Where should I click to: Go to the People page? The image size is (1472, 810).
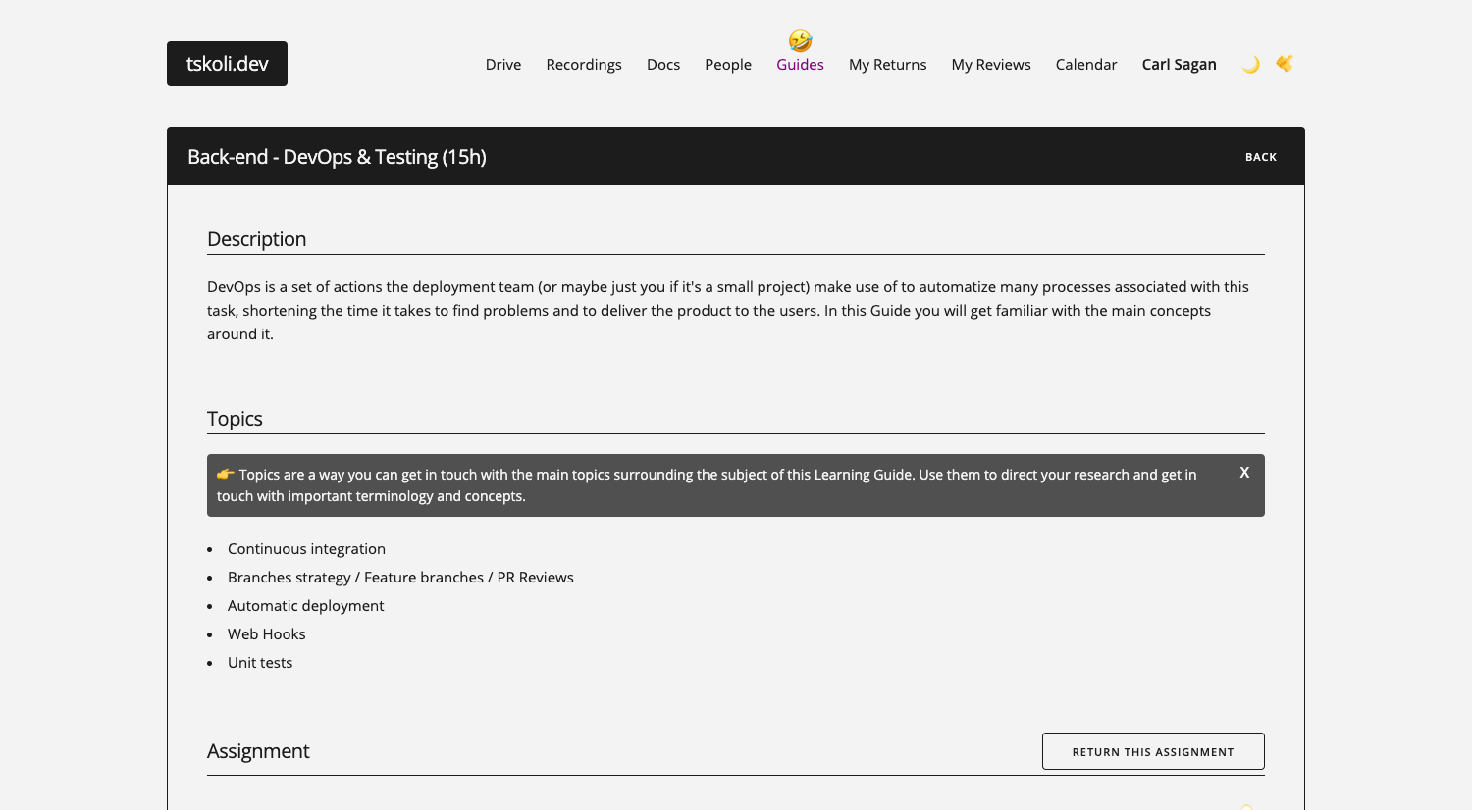point(728,65)
